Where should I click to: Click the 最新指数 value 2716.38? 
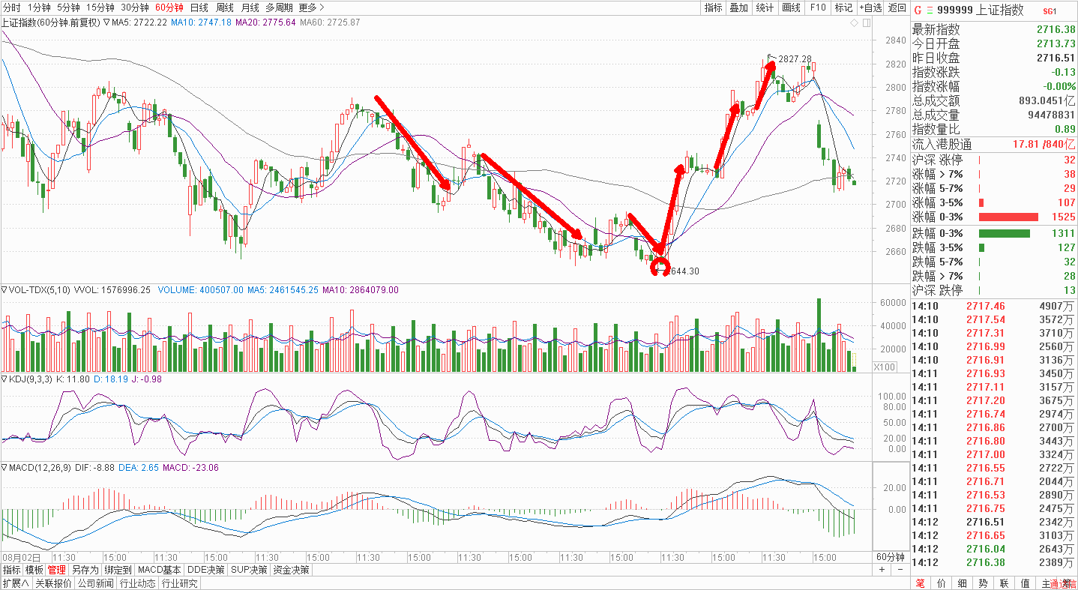[x=1056, y=29]
